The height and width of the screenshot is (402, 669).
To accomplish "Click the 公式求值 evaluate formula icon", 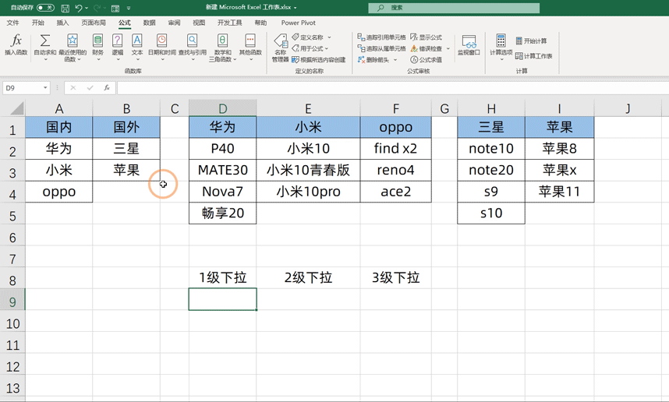I will point(414,60).
